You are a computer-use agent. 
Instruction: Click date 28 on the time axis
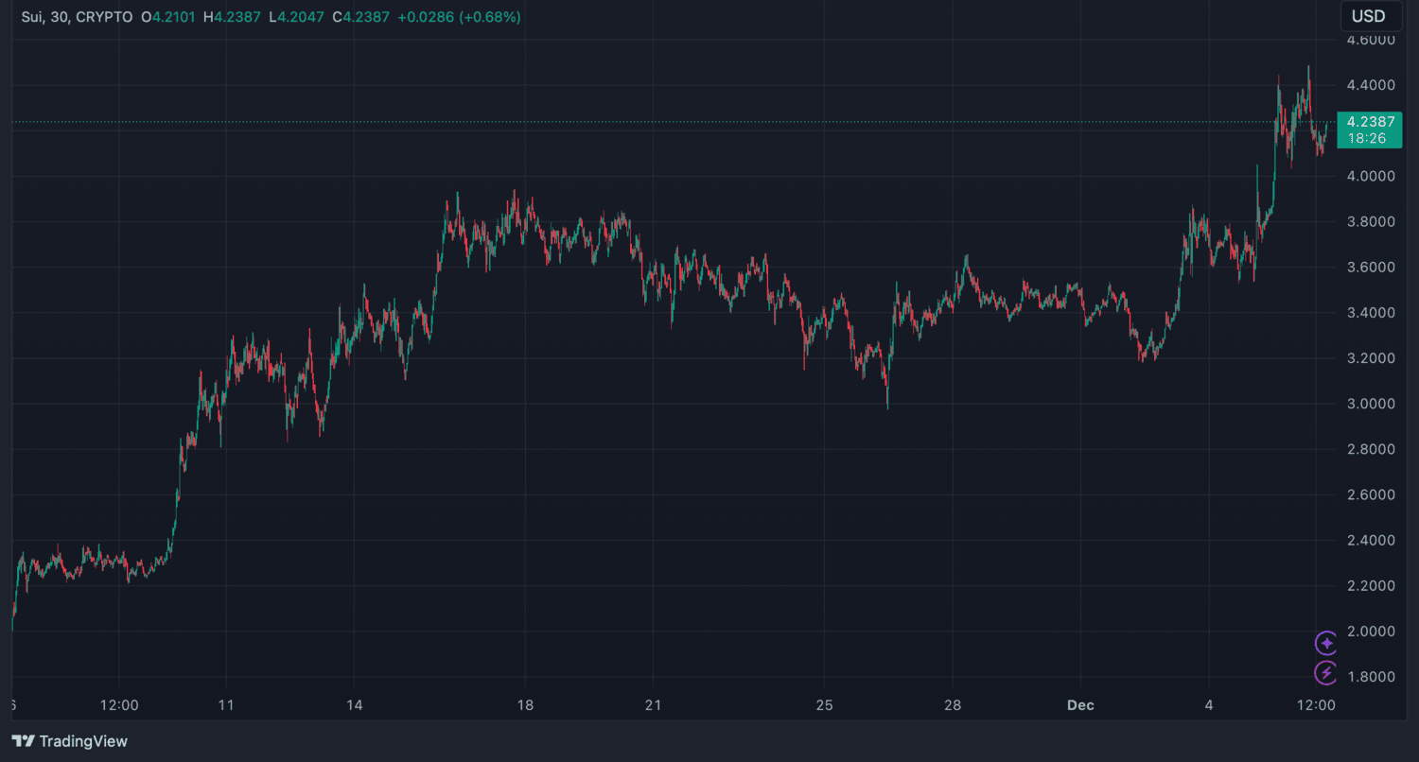953,705
